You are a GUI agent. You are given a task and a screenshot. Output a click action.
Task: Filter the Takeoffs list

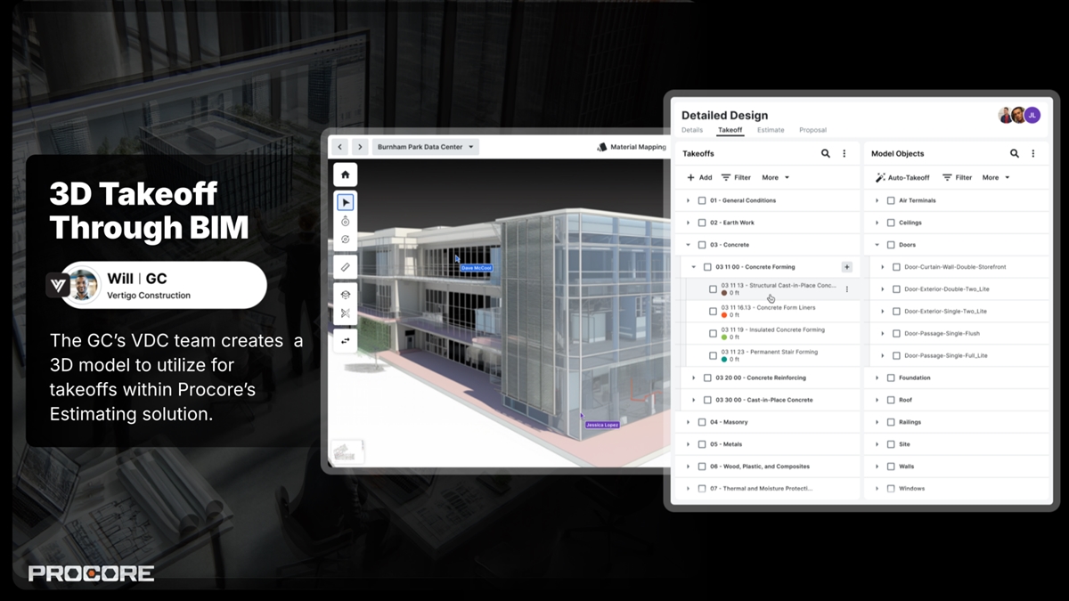point(736,177)
